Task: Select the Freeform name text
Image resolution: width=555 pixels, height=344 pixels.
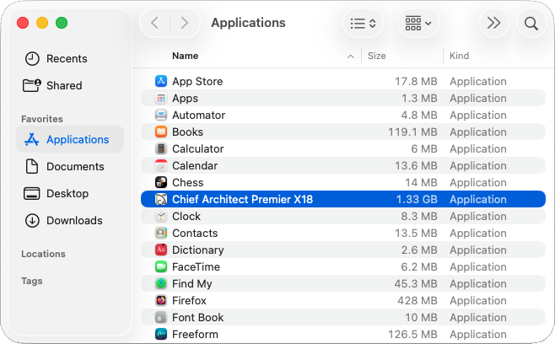Action: tap(195, 334)
